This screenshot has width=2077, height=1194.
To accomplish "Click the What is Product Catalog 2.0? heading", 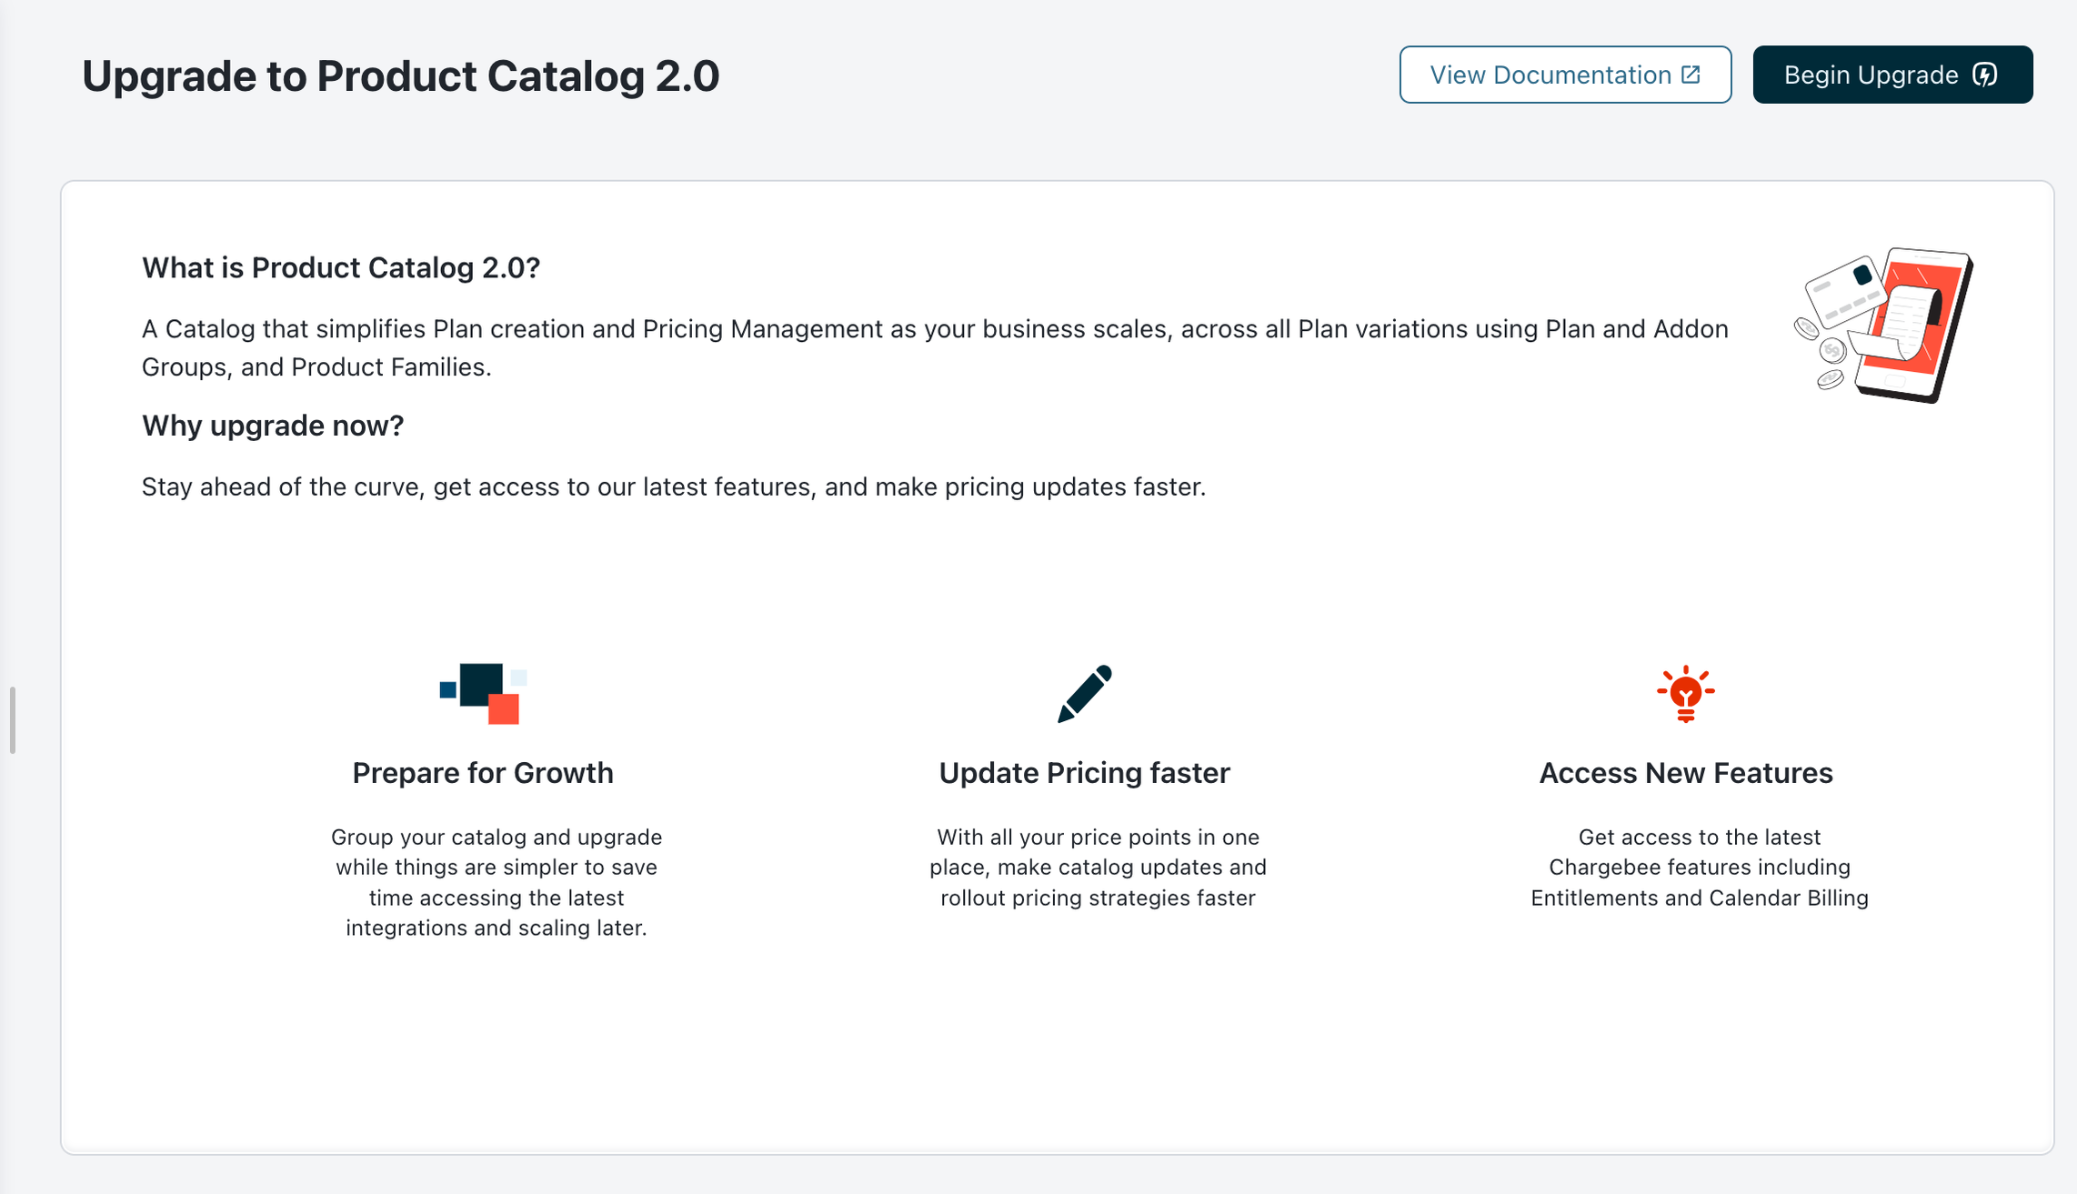I will point(341,267).
